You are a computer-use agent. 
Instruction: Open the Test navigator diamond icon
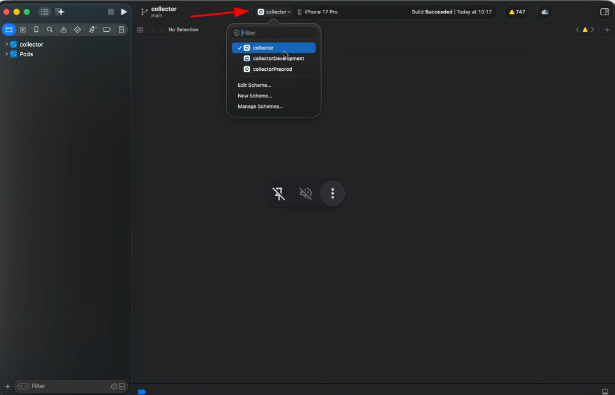click(77, 29)
